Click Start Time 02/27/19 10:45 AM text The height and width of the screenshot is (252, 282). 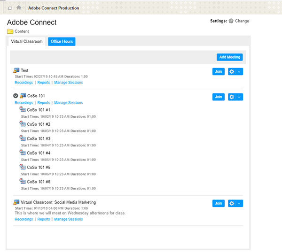pos(39,76)
